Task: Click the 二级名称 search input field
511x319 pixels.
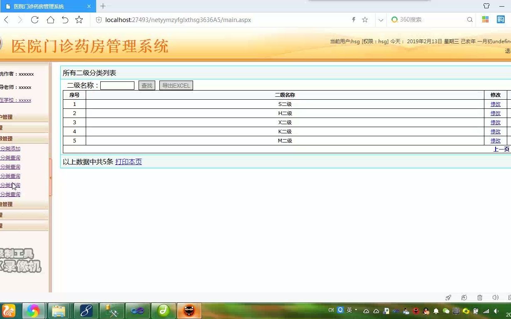Action: [117, 85]
